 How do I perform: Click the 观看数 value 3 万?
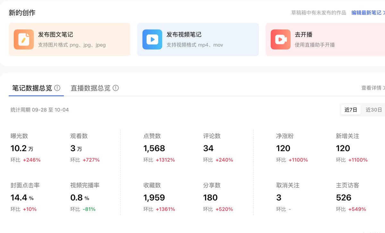click(76, 148)
